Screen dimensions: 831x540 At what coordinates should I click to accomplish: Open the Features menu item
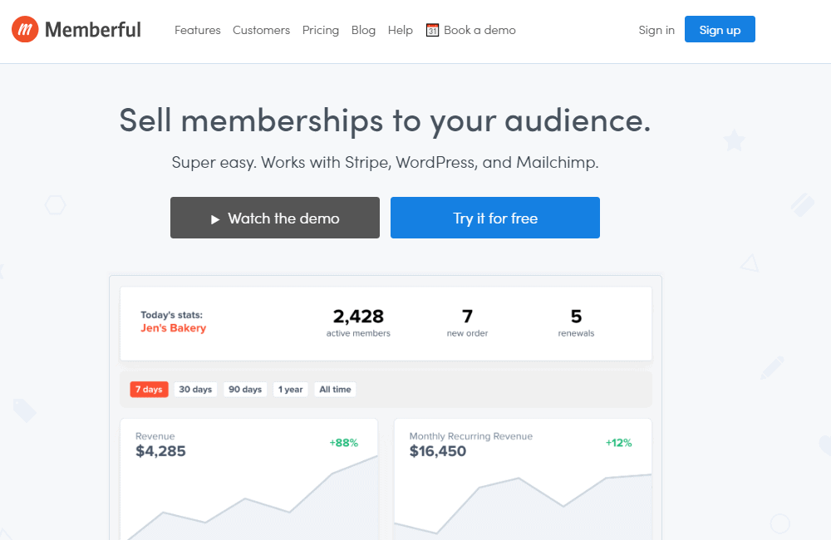(x=198, y=30)
